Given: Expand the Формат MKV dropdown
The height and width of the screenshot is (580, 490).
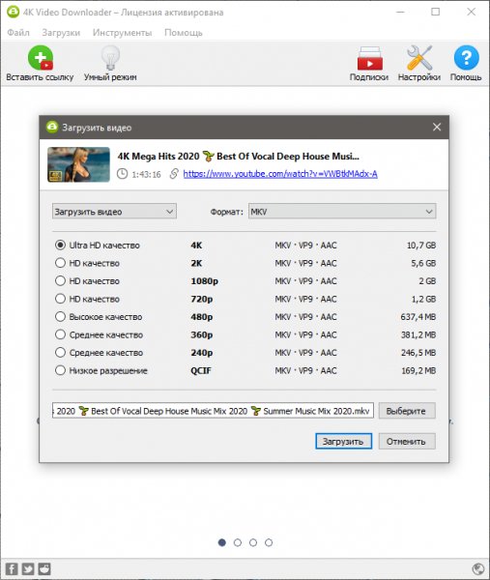Looking at the screenshot, I should [x=342, y=212].
